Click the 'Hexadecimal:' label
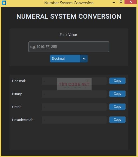 click(23, 120)
